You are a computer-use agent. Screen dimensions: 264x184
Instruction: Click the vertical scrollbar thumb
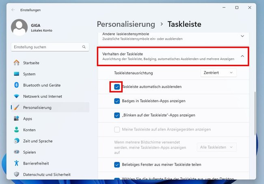coord(255,113)
